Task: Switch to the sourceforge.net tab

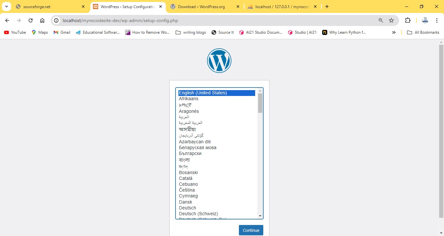Action: [50, 6]
